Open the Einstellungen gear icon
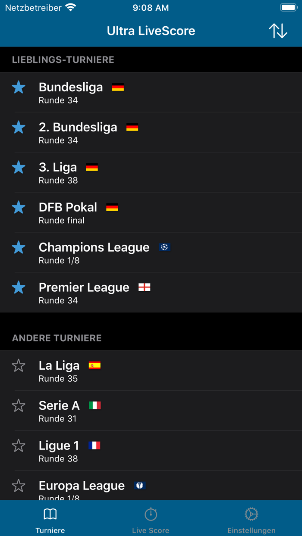The image size is (302, 536). [x=252, y=514]
